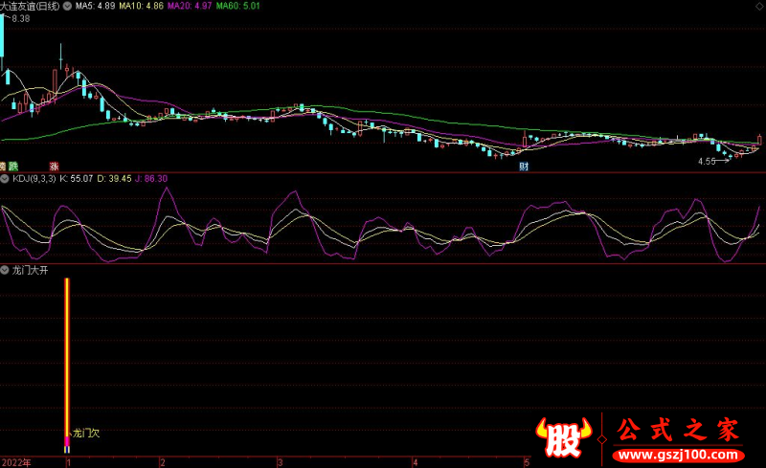The height and width of the screenshot is (468, 766).
Task: Click the 8.38 high price label
Action: point(19,18)
